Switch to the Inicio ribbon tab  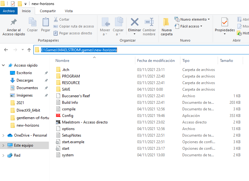coord(26,11)
